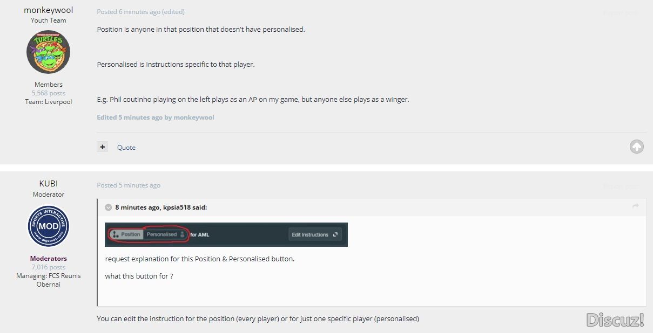Open the monkeywool username profile link

pyautogui.click(x=49, y=10)
